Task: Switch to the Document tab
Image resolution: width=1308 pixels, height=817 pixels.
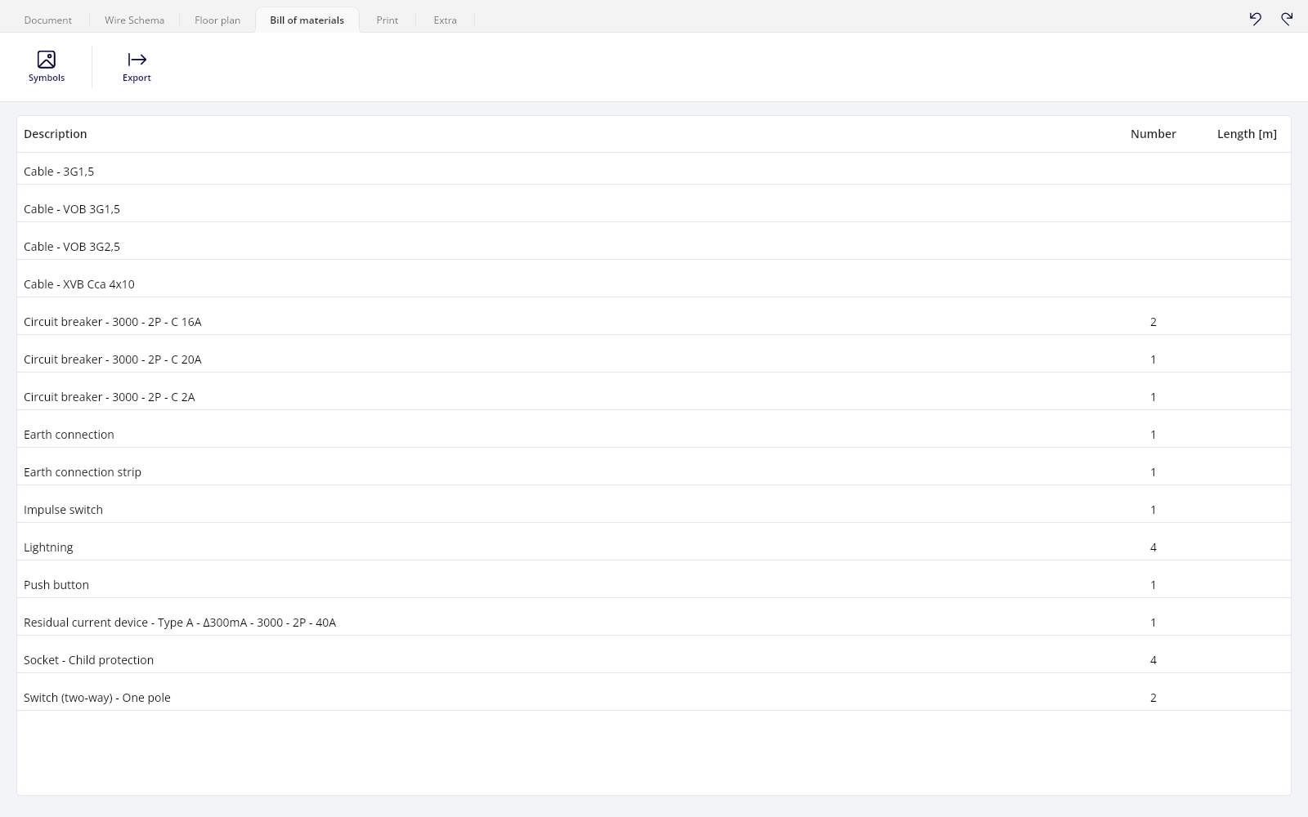Action: tap(48, 20)
